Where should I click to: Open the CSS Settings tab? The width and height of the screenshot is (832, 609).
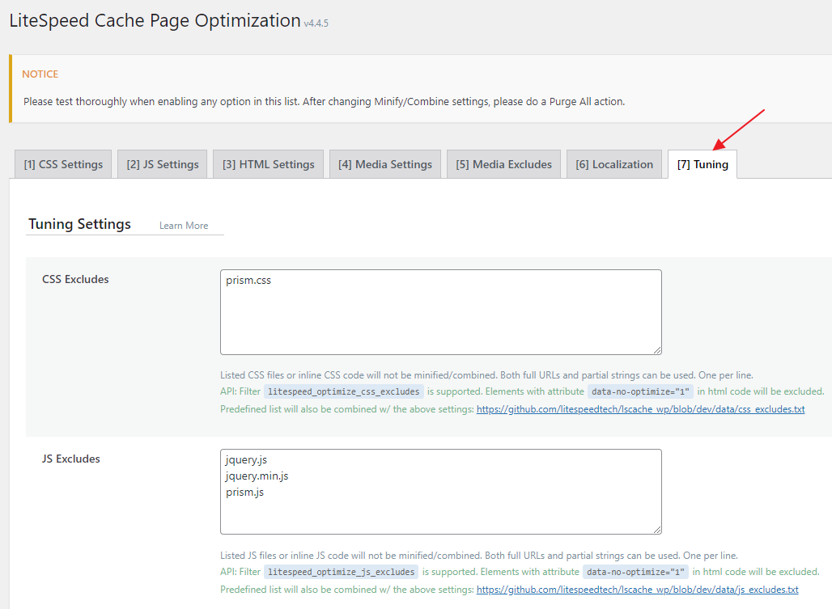(63, 164)
